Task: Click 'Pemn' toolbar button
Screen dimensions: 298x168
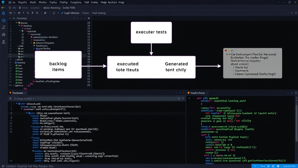Action: tap(86, 13)
